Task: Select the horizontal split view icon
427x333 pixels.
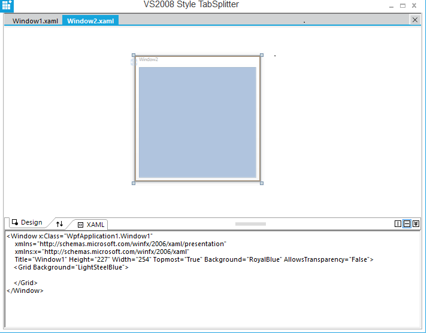Action: point(407,223)
